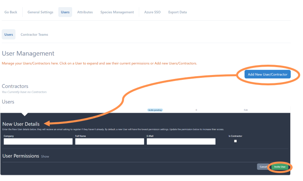Focus the Company input field
The height and width of the screenshot is (181, 303).
pyautogui.click(x=38, y=141)
